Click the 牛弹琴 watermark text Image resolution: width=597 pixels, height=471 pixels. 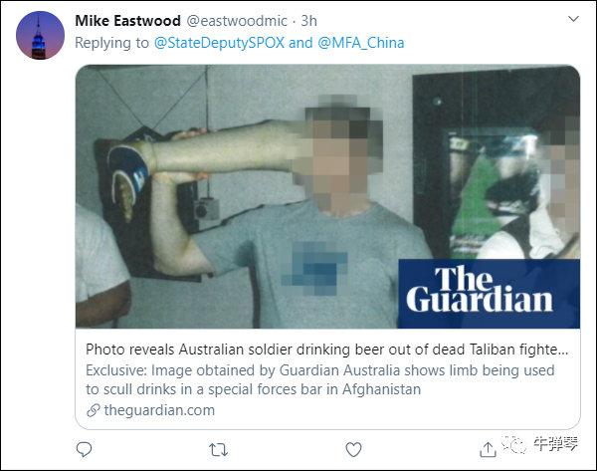[555, 443]
